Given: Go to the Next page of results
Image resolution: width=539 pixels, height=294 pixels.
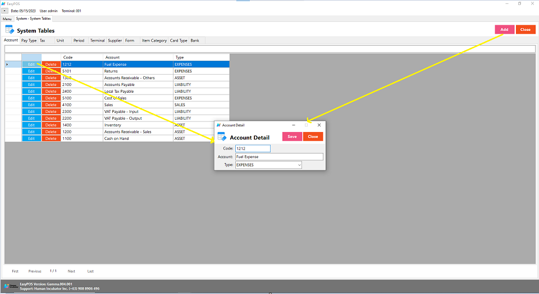Looking at the screenshot, I should coord(71,271).
